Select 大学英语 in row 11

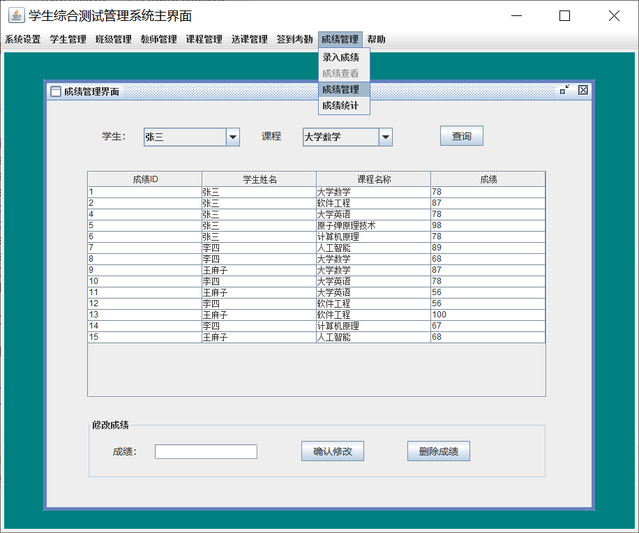[373, 292]
